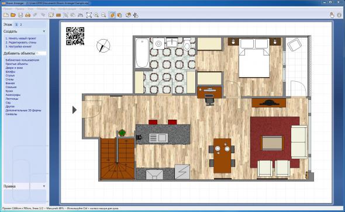Select the double bed in bedroom
Screen dimensions: 345x212
254,58
